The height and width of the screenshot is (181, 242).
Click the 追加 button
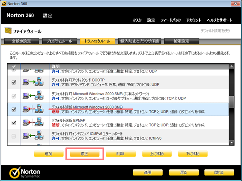click(x=49, y=154)
